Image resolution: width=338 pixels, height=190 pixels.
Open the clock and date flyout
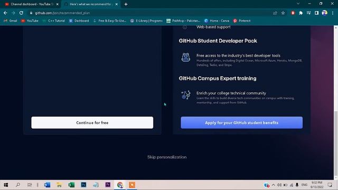pyautogui.click(x=317, y=185)
